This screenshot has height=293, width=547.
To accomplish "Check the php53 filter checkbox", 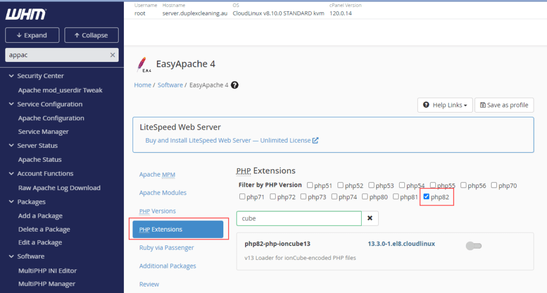I will tap(371, 185).
